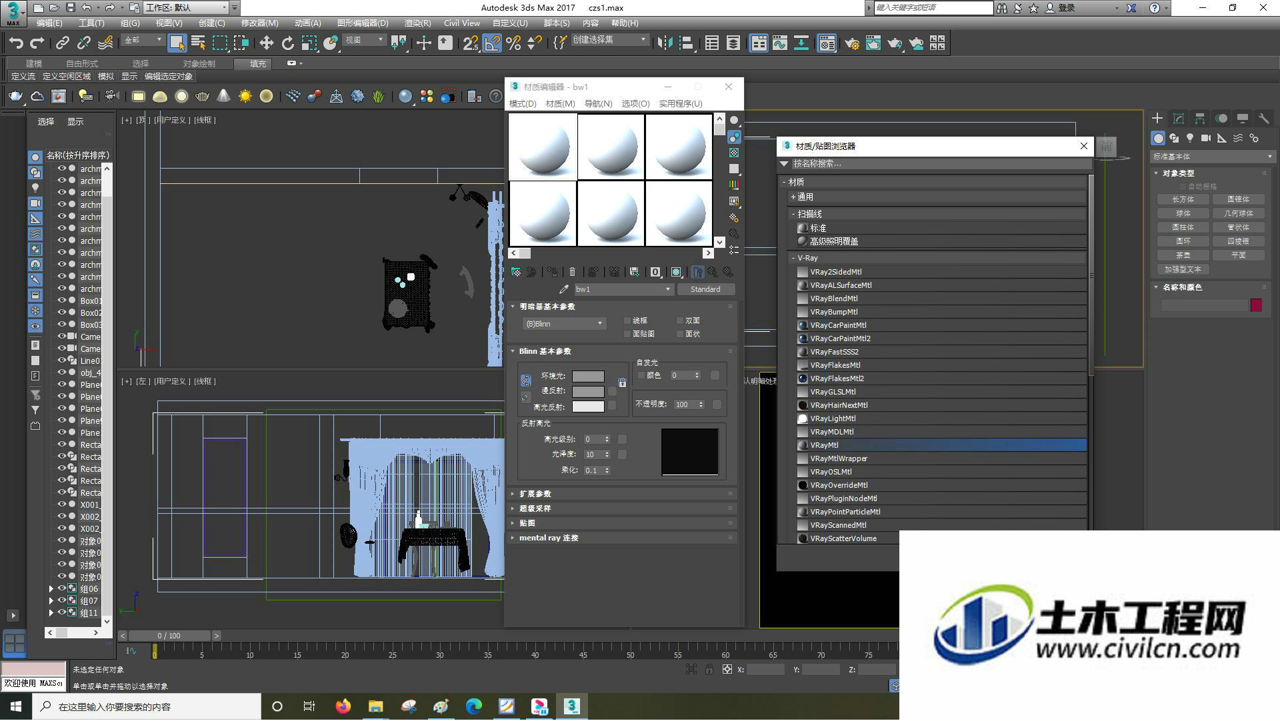Open the Modify tab in command panel
This screenshot has width=1280, height=721.
pyautogui.click(x=1179, y=119)
